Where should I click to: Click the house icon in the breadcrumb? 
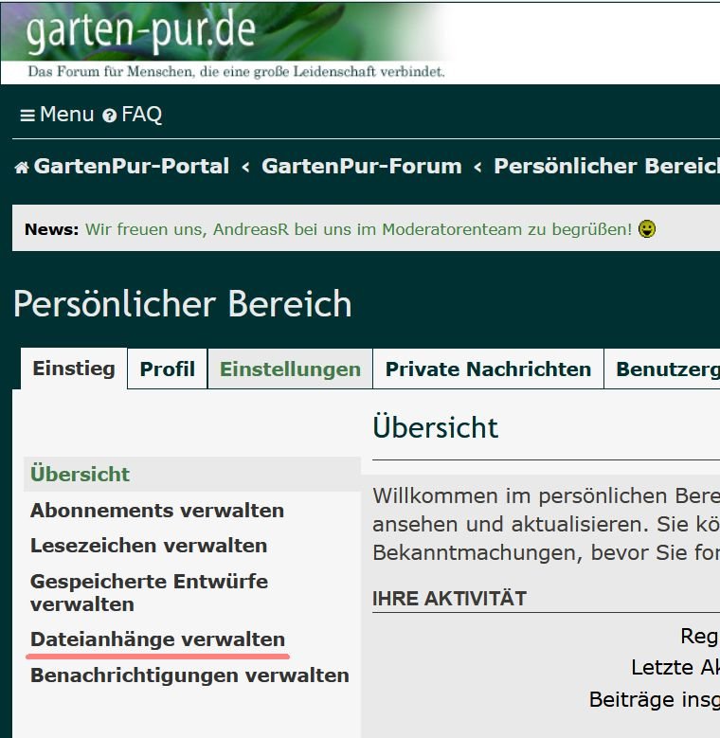click(21, 168)
